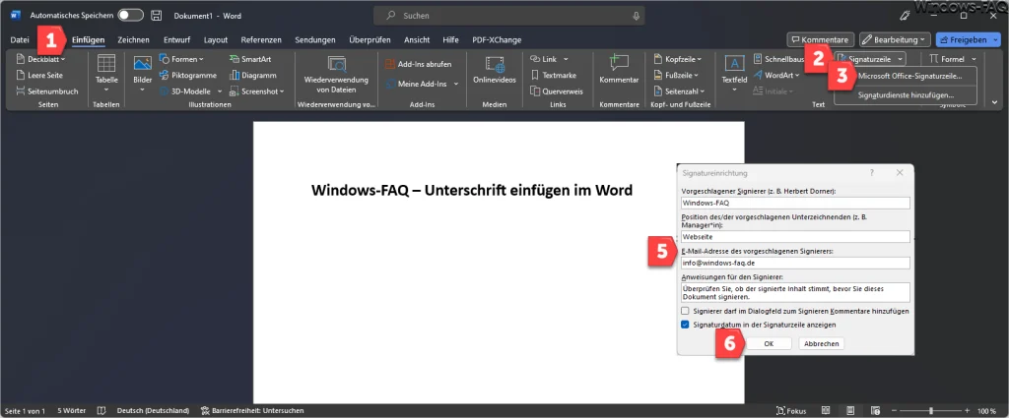Click the 3D-Modelle icon

[165, 91]
